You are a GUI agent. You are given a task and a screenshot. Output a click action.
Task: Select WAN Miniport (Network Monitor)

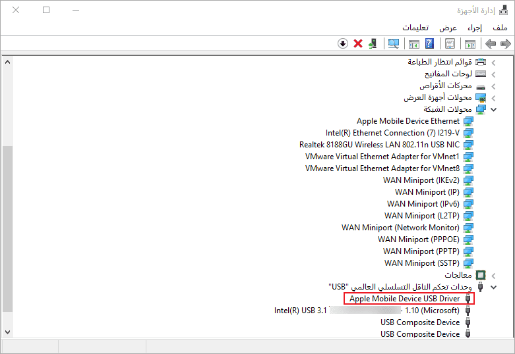[400, 228]
